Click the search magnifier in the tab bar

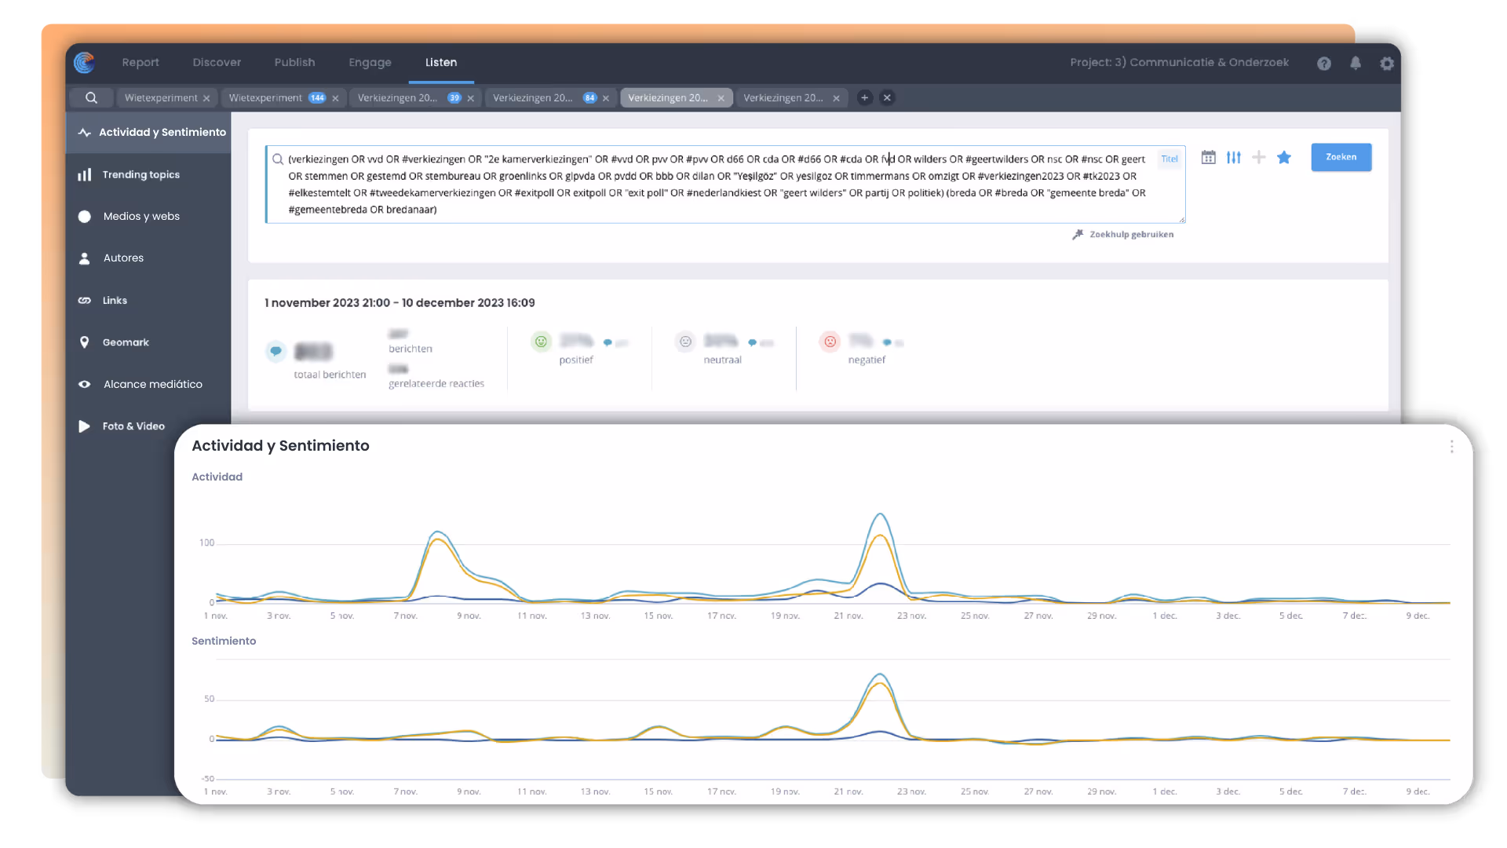pos(91,97)
